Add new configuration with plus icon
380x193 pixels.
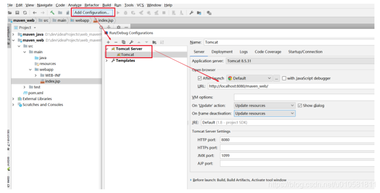click(108, 42)
